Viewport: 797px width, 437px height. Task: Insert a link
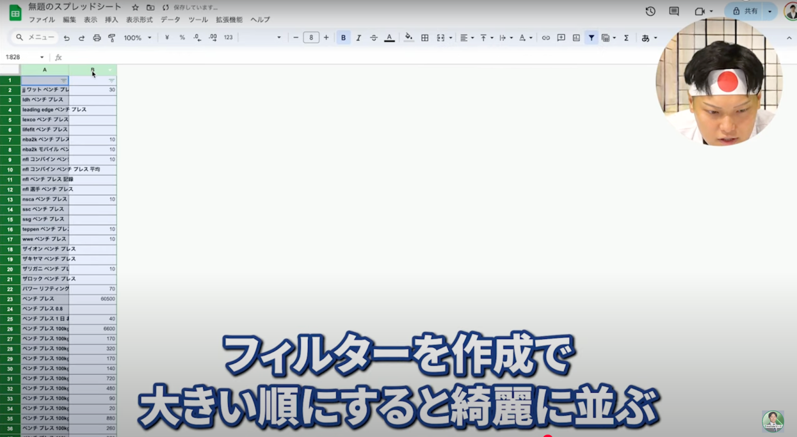(546, 38)
